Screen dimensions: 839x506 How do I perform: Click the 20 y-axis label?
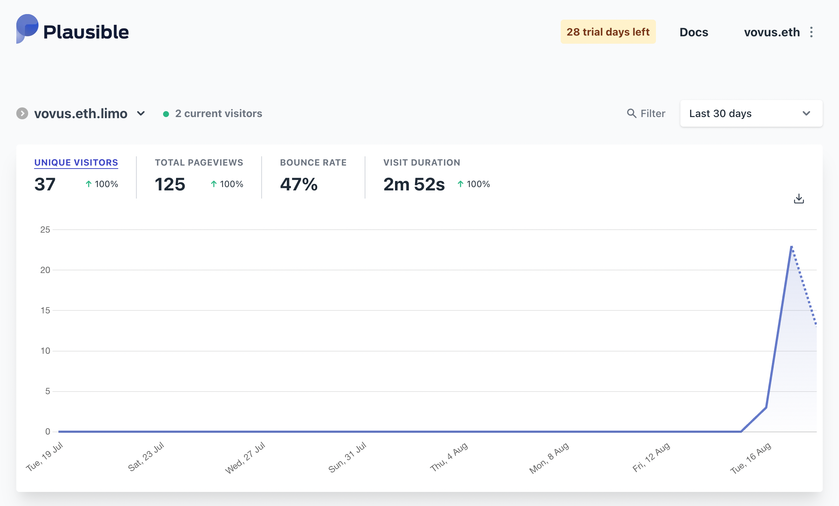pos(45,270)
